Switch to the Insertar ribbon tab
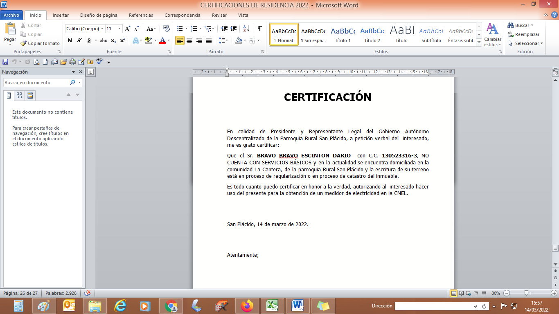 pos(61,15)
